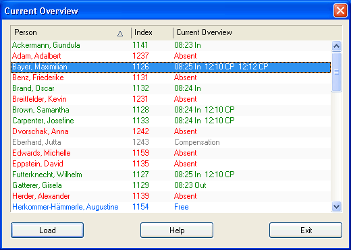Click Oscar Brand's '08:24 In' status

(188, 88)
